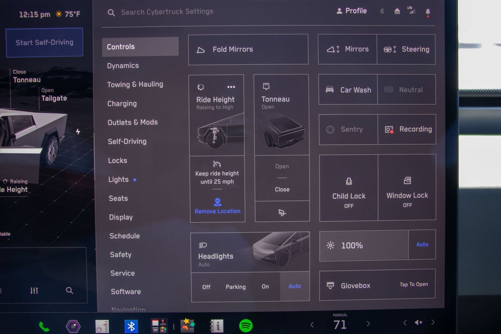
Task: Open the Toybox app icon
Action: click(187, 326)
